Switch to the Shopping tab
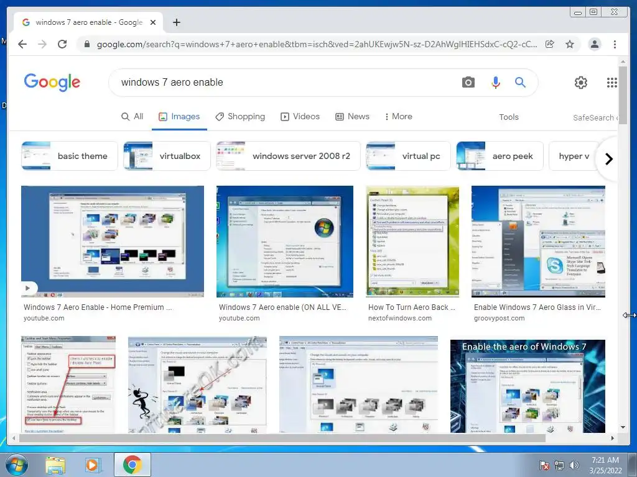Viewport: 637px width, 477px height. point(240,116)
